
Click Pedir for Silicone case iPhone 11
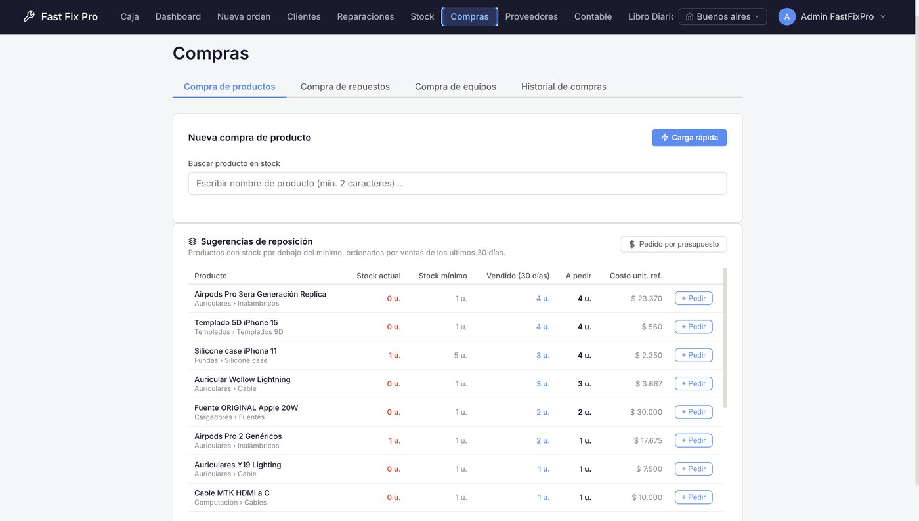click(694, 355)
